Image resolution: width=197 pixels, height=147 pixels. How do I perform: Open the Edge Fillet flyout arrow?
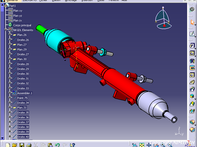195,125
